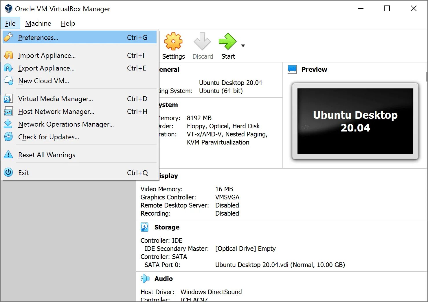Click 'Ubuntu Desktop 20.04' name in General

230,83
